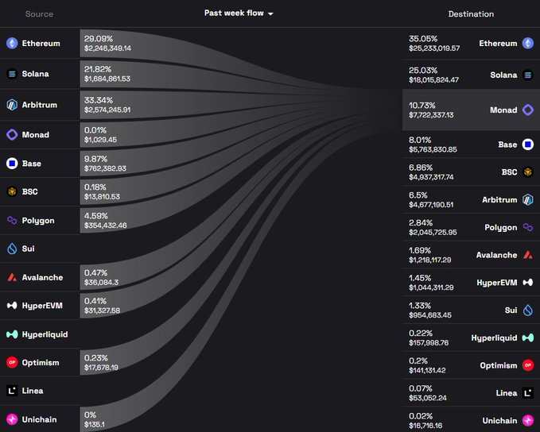Click the $954,683.45 Sui destination value
This screenshot has width=540, height=432.
430,314
